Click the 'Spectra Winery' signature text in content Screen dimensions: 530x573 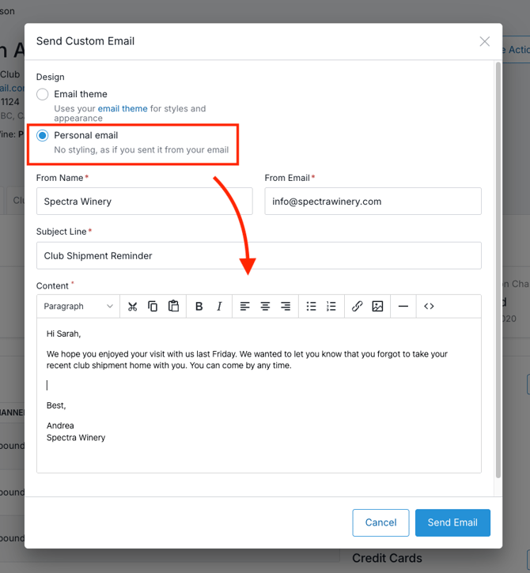click(76, 437)
